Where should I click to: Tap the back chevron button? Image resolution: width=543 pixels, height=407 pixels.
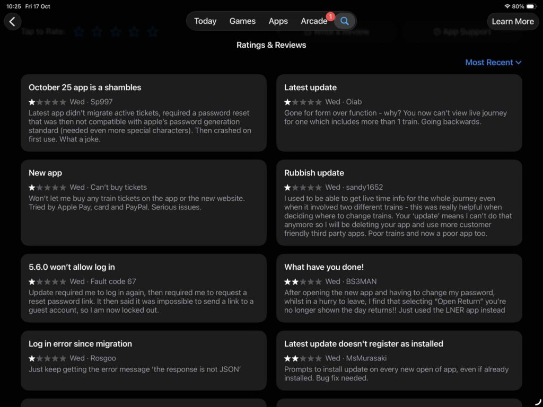click(x=13, y=21)
